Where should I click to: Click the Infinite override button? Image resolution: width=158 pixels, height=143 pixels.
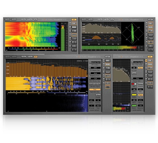[x=140, y=84]
